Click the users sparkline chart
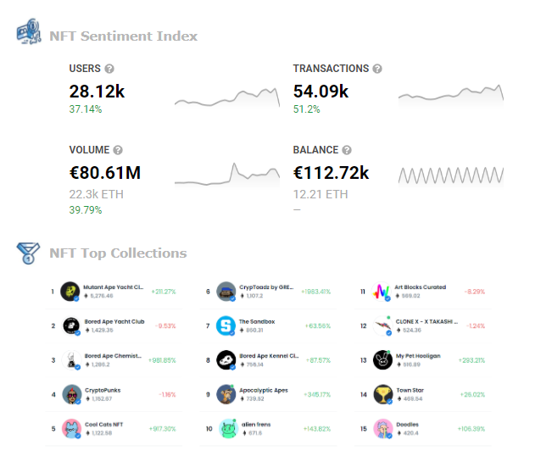The image size is (535, 473). (227, 97)
